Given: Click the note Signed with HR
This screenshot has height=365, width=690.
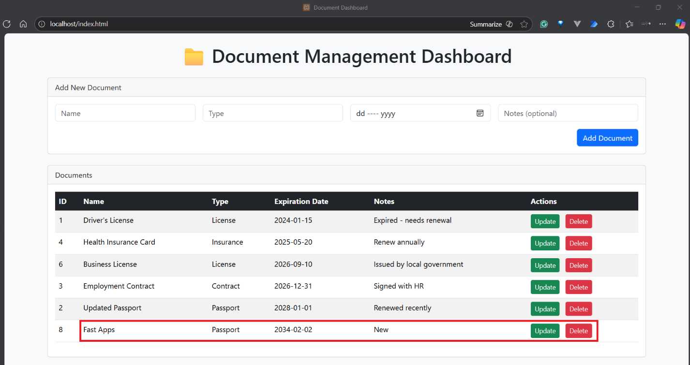Looking at the screenshot, I should [x=400, y=286].
